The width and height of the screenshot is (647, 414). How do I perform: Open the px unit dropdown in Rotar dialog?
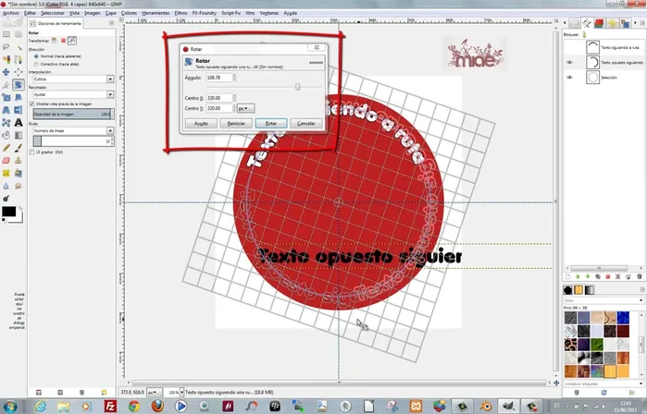coord(244,108)
